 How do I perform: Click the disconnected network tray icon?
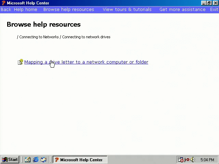coord(187,160)
